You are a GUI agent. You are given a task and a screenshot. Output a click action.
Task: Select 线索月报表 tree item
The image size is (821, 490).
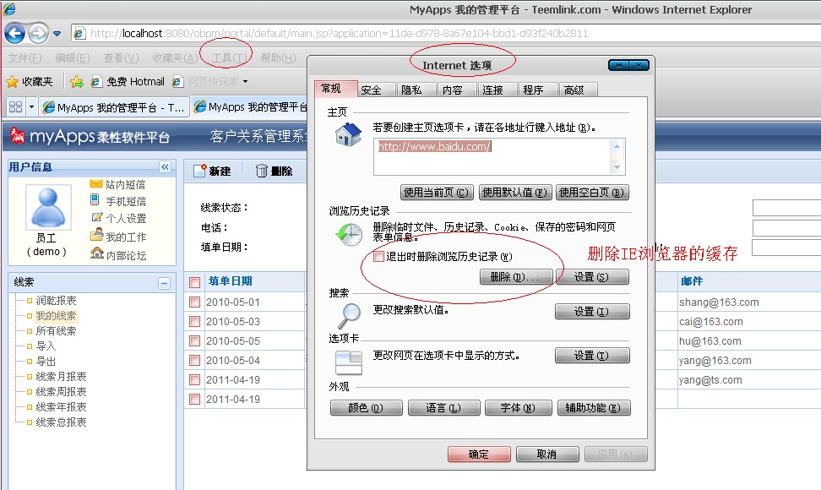point(62,377)
